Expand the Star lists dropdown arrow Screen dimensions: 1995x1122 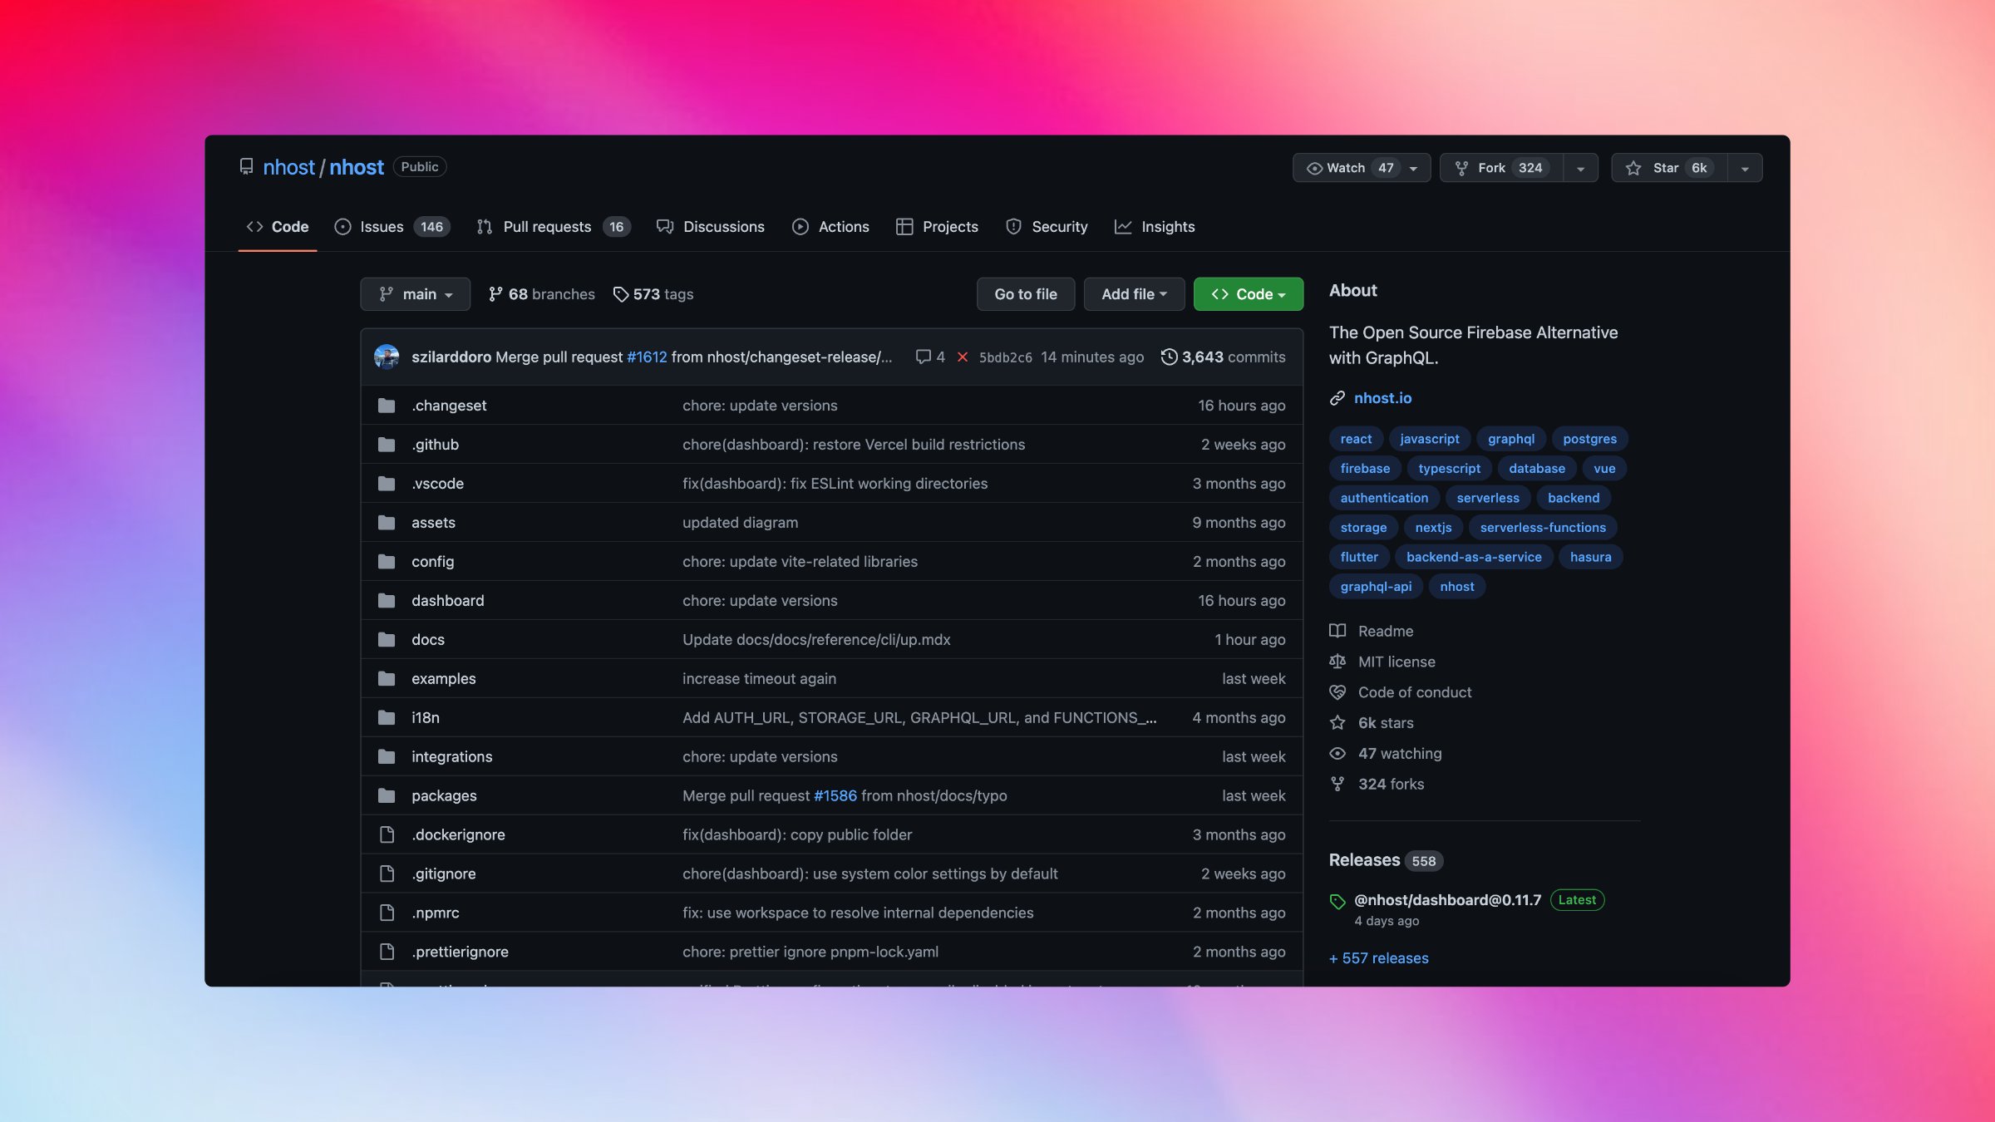1745,169
